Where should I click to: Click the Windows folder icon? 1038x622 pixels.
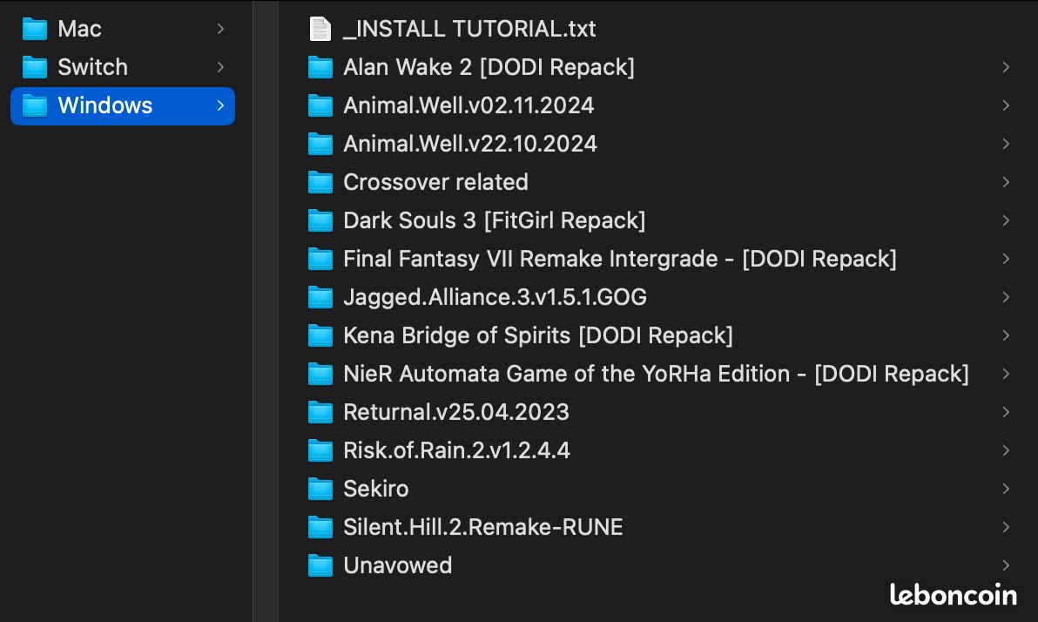(x=35, y=106)
